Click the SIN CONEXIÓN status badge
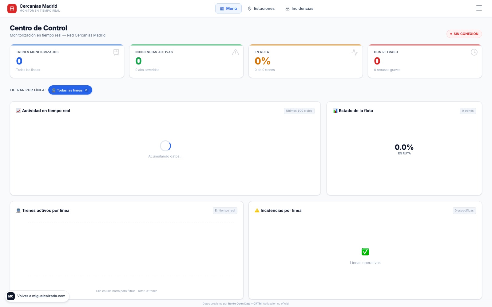This screenshot has height=307, width=492. coord(464,34)
